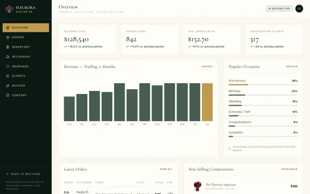Return via Back to Boutique link
310x194 pixels.
(23, 174)
